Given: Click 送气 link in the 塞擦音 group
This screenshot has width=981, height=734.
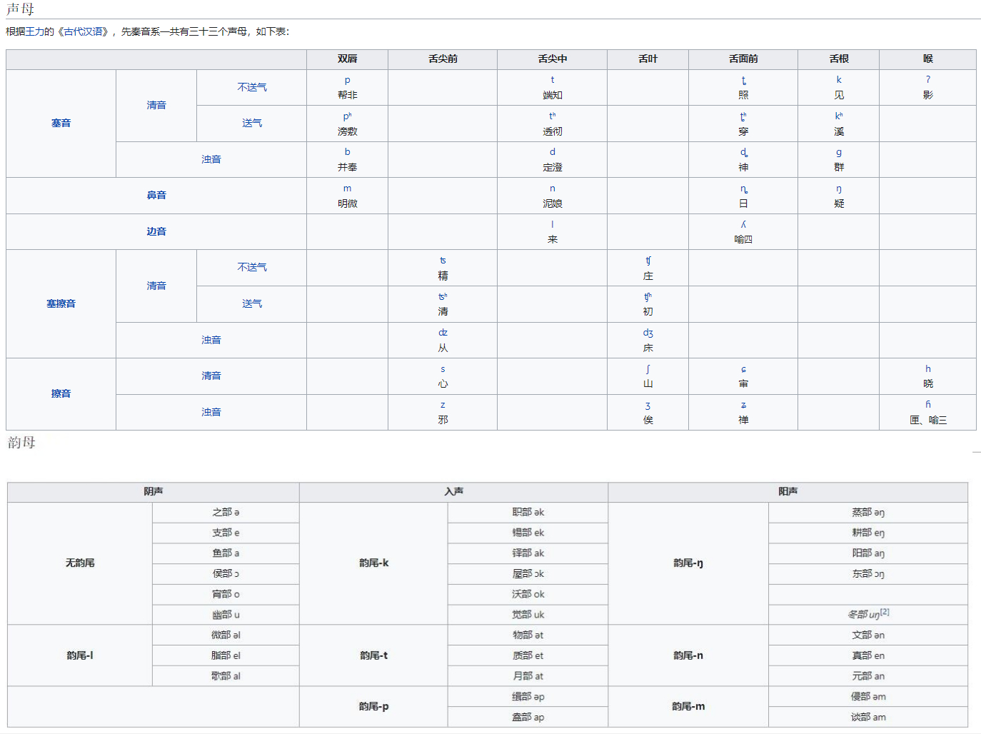Looking at the screenshot, I should coord(252,304).
